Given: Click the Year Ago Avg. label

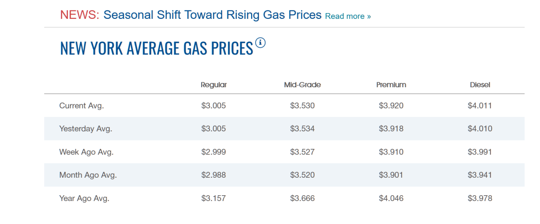Looking at the screenshot, I should pos(84,198).
